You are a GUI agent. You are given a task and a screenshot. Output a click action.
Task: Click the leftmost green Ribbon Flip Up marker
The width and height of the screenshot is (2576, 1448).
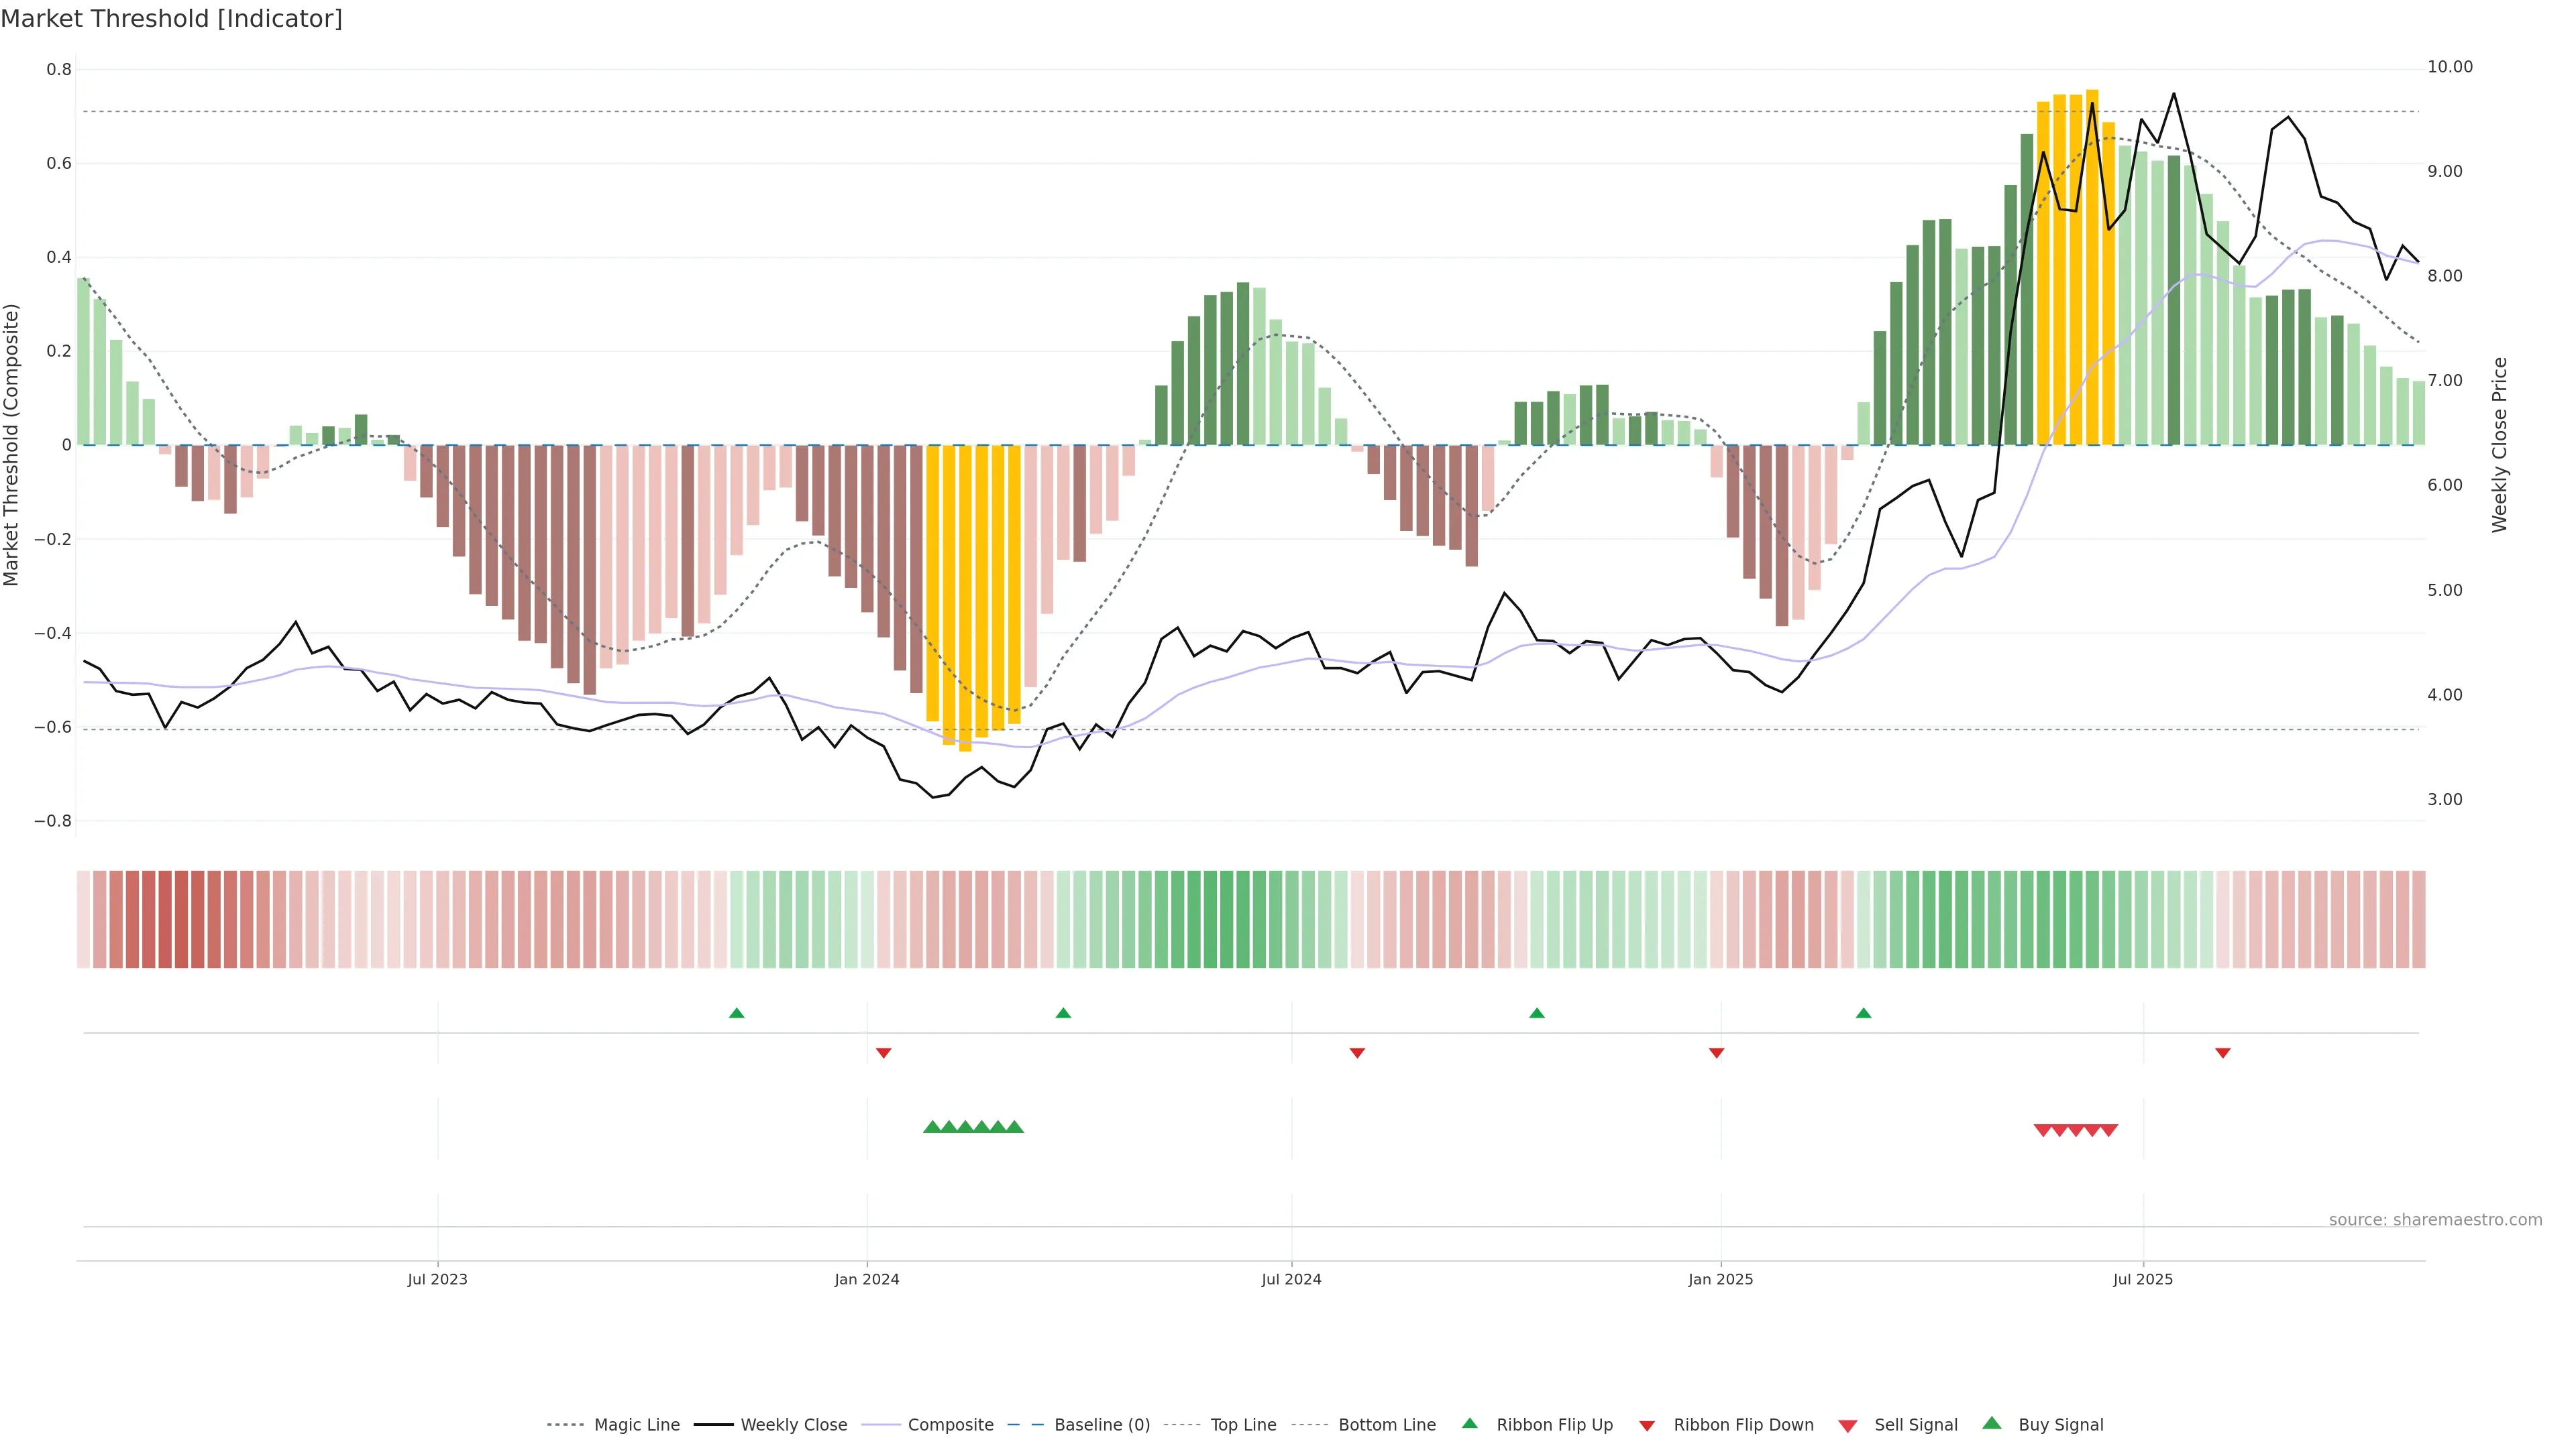(737, 1014)
